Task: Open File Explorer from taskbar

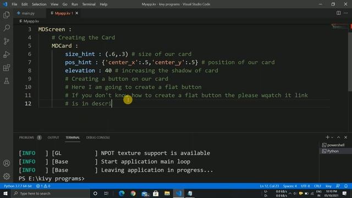Action: 167,193
